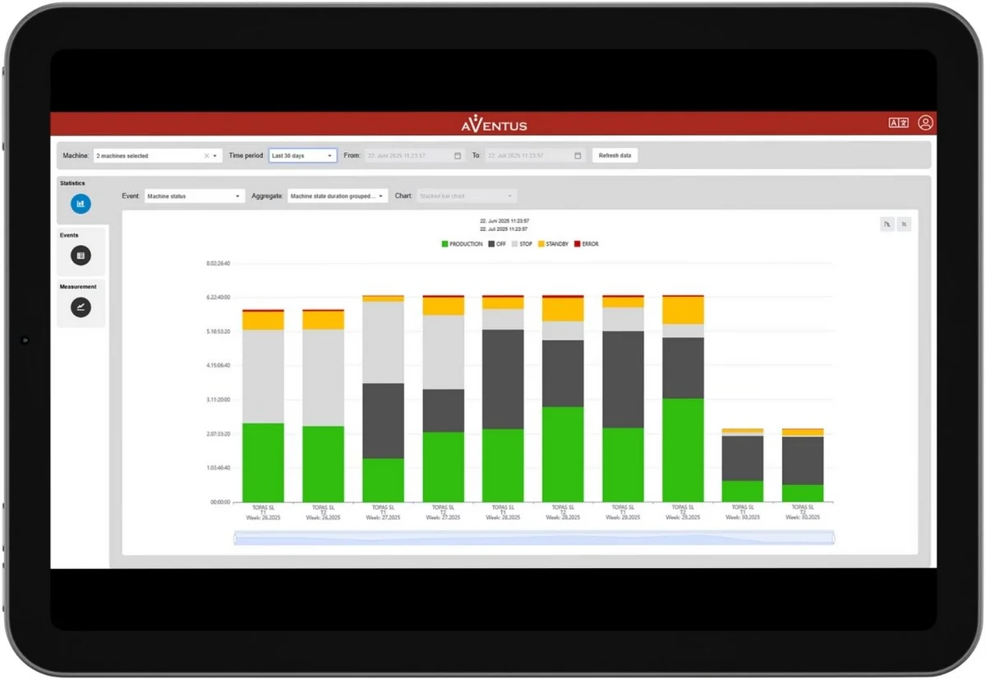Click the language translation icon

[x=898, y=123]
